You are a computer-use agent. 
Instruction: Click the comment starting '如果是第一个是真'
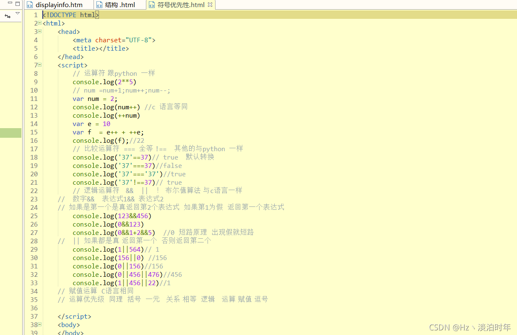171,208
